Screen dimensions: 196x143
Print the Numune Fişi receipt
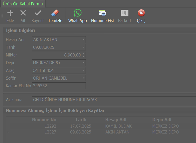tap(102, 13)
